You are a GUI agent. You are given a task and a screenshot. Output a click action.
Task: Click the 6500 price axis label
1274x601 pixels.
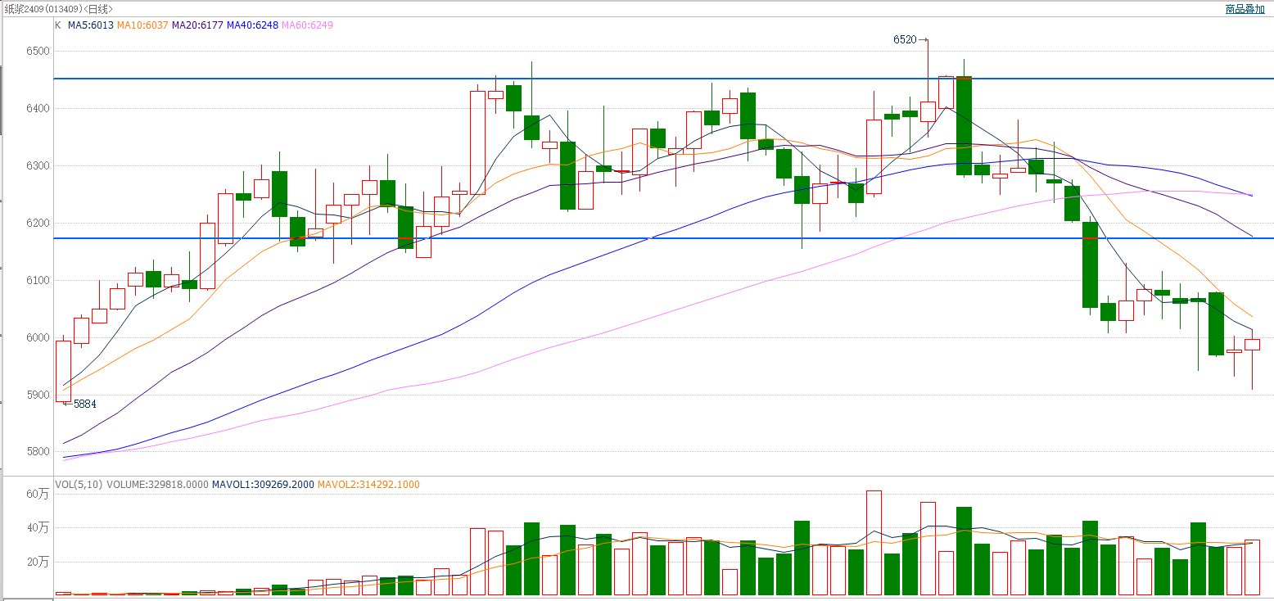[x=38, y=51]
